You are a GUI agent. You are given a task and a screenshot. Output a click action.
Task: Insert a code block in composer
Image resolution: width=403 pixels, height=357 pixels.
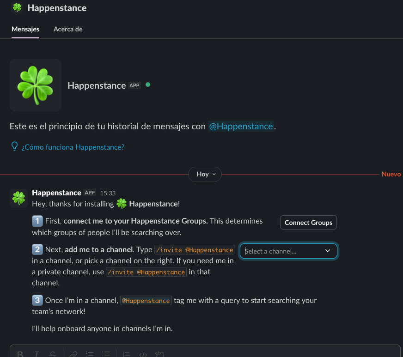coord(159,354)
